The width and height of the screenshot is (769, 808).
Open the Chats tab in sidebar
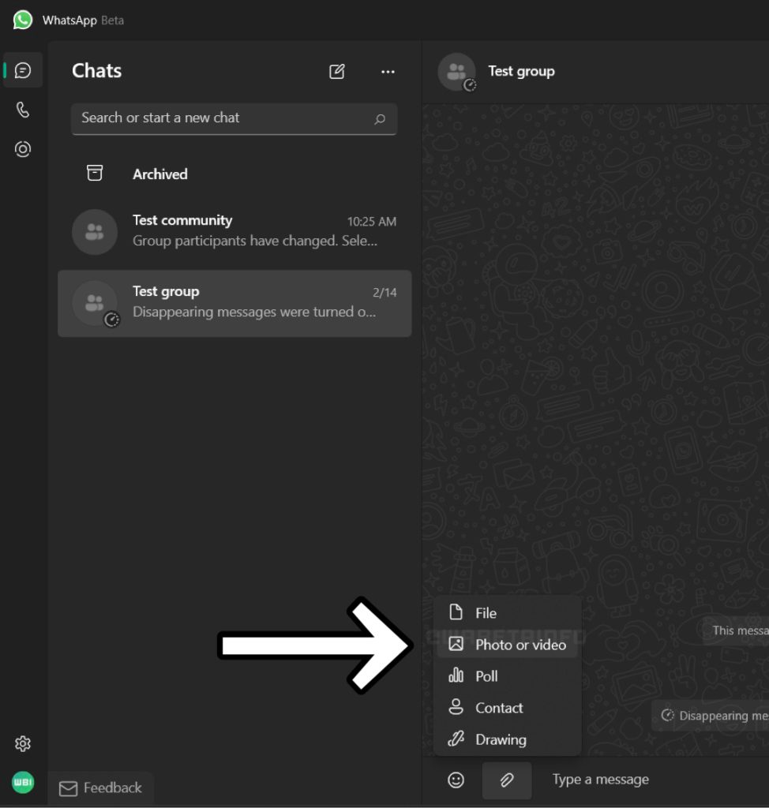click(x=23, y=70)
